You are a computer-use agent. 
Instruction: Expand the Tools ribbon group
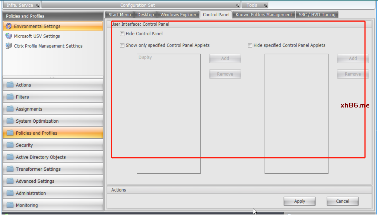pyautogui.click(x=265, y=6)
